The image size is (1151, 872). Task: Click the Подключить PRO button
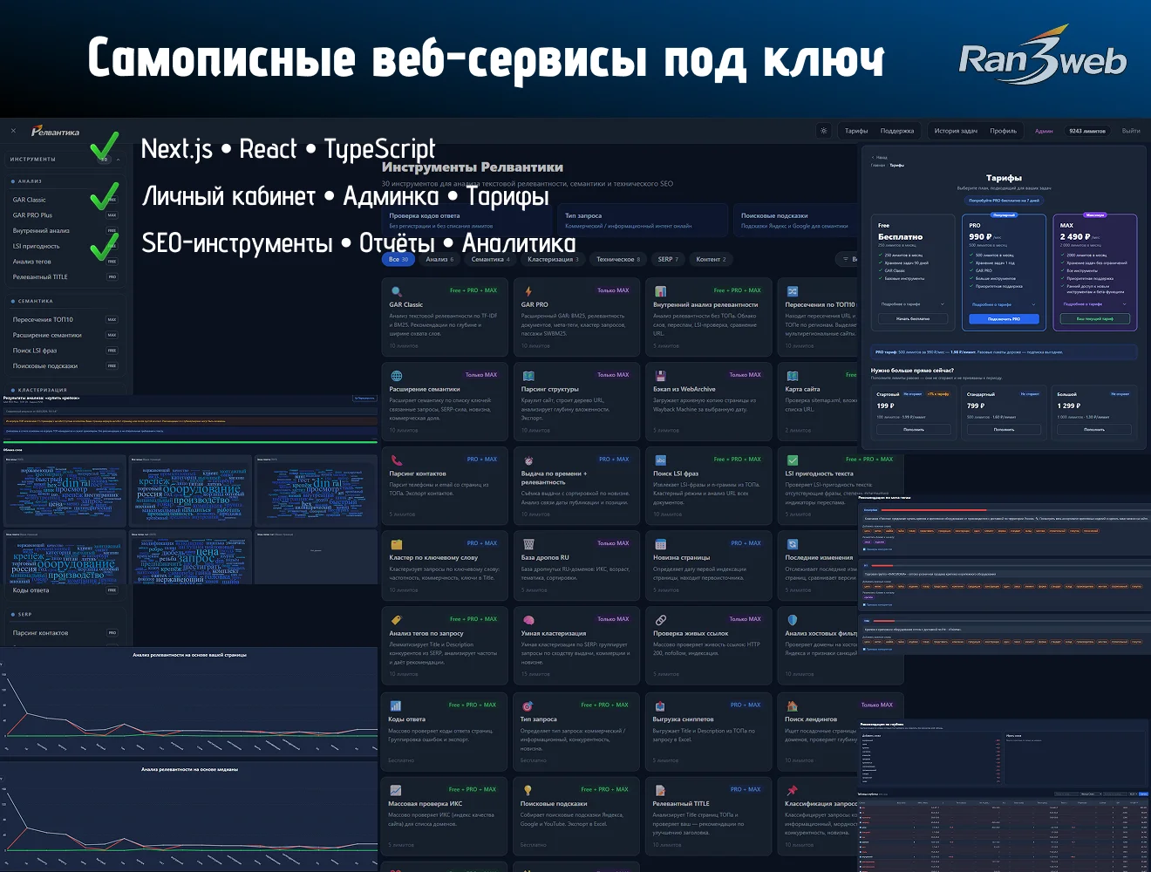pyautogui.click(x=1004, y=318)
